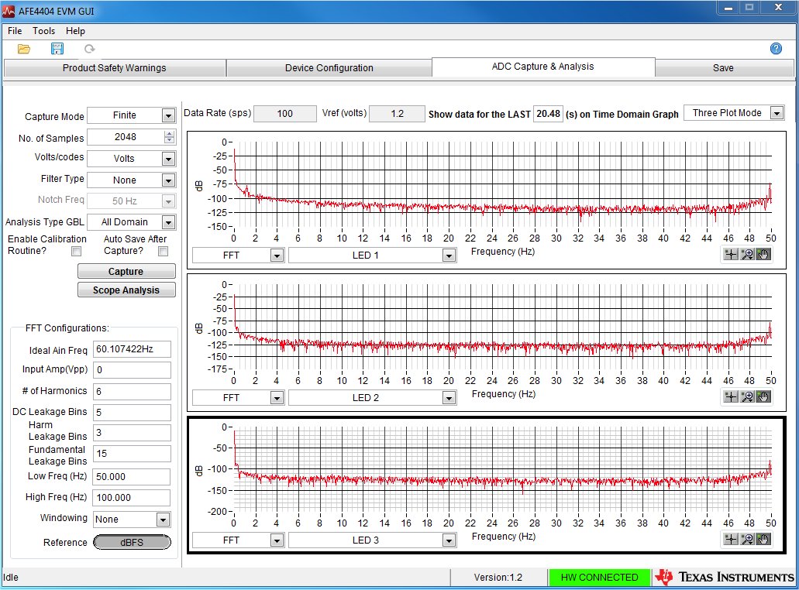
Task: Open FFT plot type dropdown of LED 1 graph
Action: 277,256
